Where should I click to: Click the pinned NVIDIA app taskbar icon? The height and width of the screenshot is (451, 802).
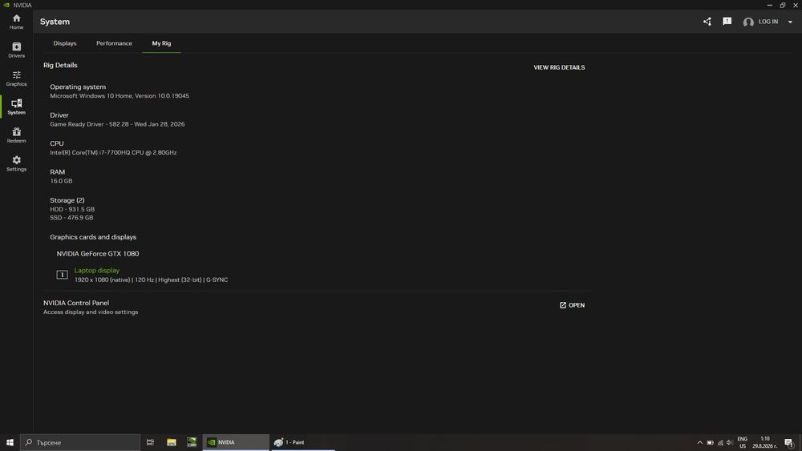click(x=192, y=442)
